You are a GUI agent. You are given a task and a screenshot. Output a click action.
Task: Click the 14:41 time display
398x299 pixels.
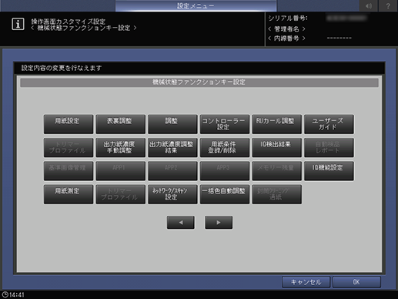point(17,294)
